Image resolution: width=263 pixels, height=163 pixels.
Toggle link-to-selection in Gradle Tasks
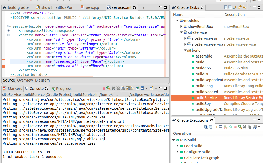[244, 7]
